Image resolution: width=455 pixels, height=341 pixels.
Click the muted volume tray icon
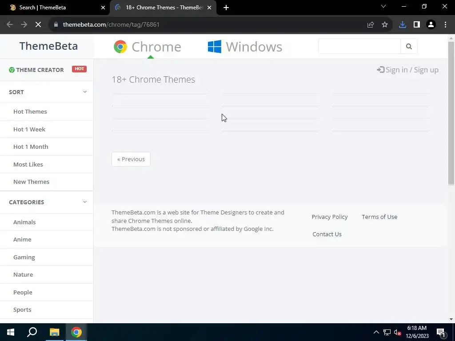pos(397,332)
